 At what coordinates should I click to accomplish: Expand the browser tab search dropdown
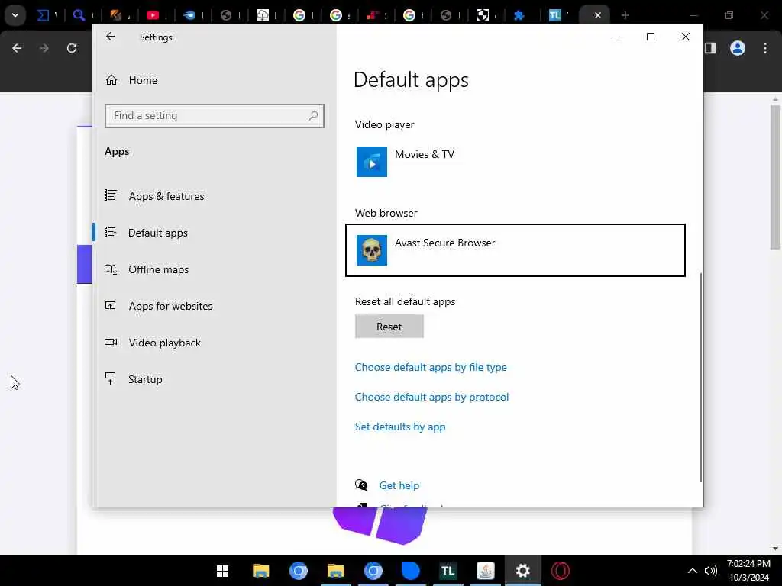[15, 15]
